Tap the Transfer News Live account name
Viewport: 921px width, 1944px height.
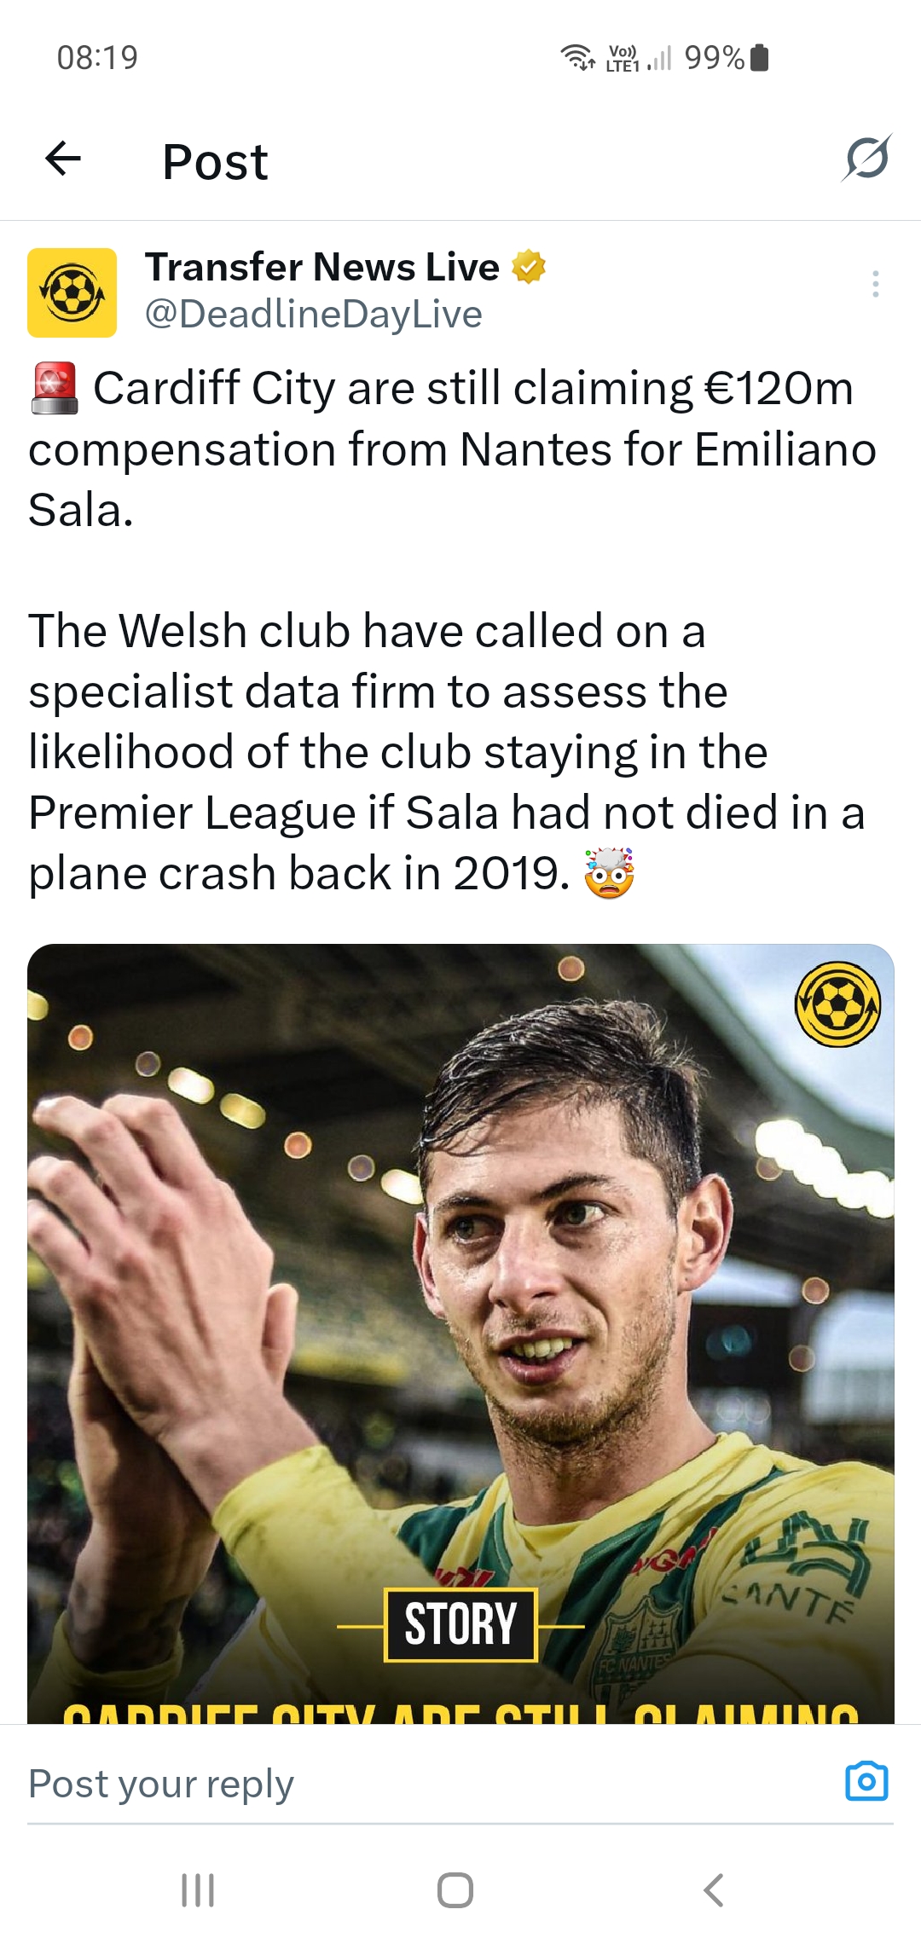point(321,267)
